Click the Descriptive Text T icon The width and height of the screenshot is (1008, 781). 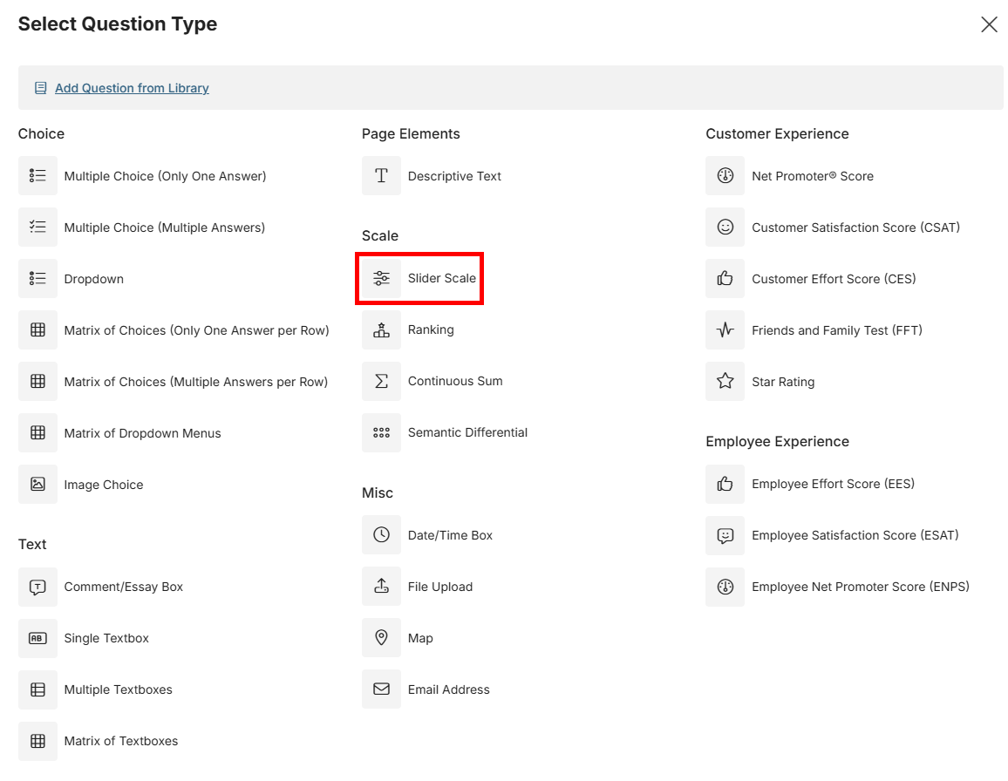381,175
